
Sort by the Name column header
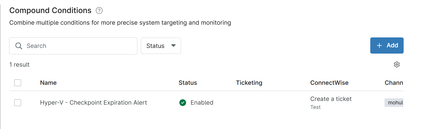coord(48,83)
